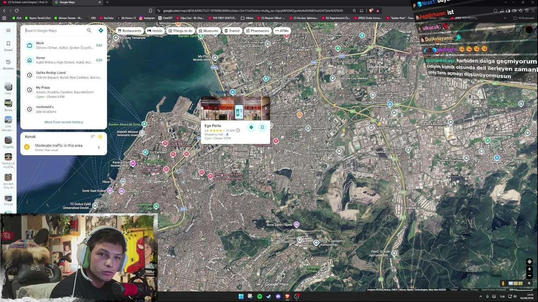
Task: Open the Brave apps grid in bookmarks bar
Action: click(x=4, y=18)
